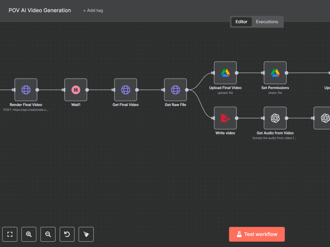This screenshot has width=330, height=247.
Task: Click the 'Set Permissions' node label
Action: coord(275,88)
